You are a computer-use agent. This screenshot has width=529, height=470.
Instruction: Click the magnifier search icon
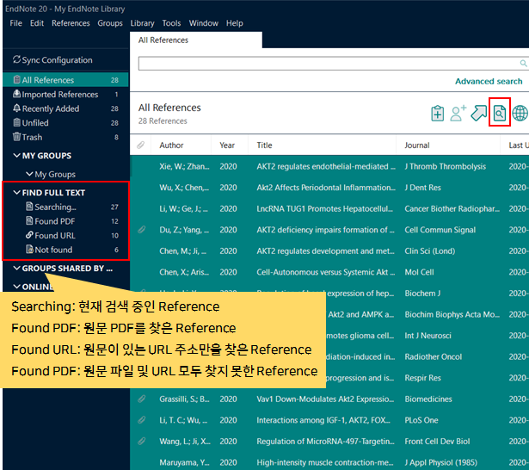tap(523, 63)
